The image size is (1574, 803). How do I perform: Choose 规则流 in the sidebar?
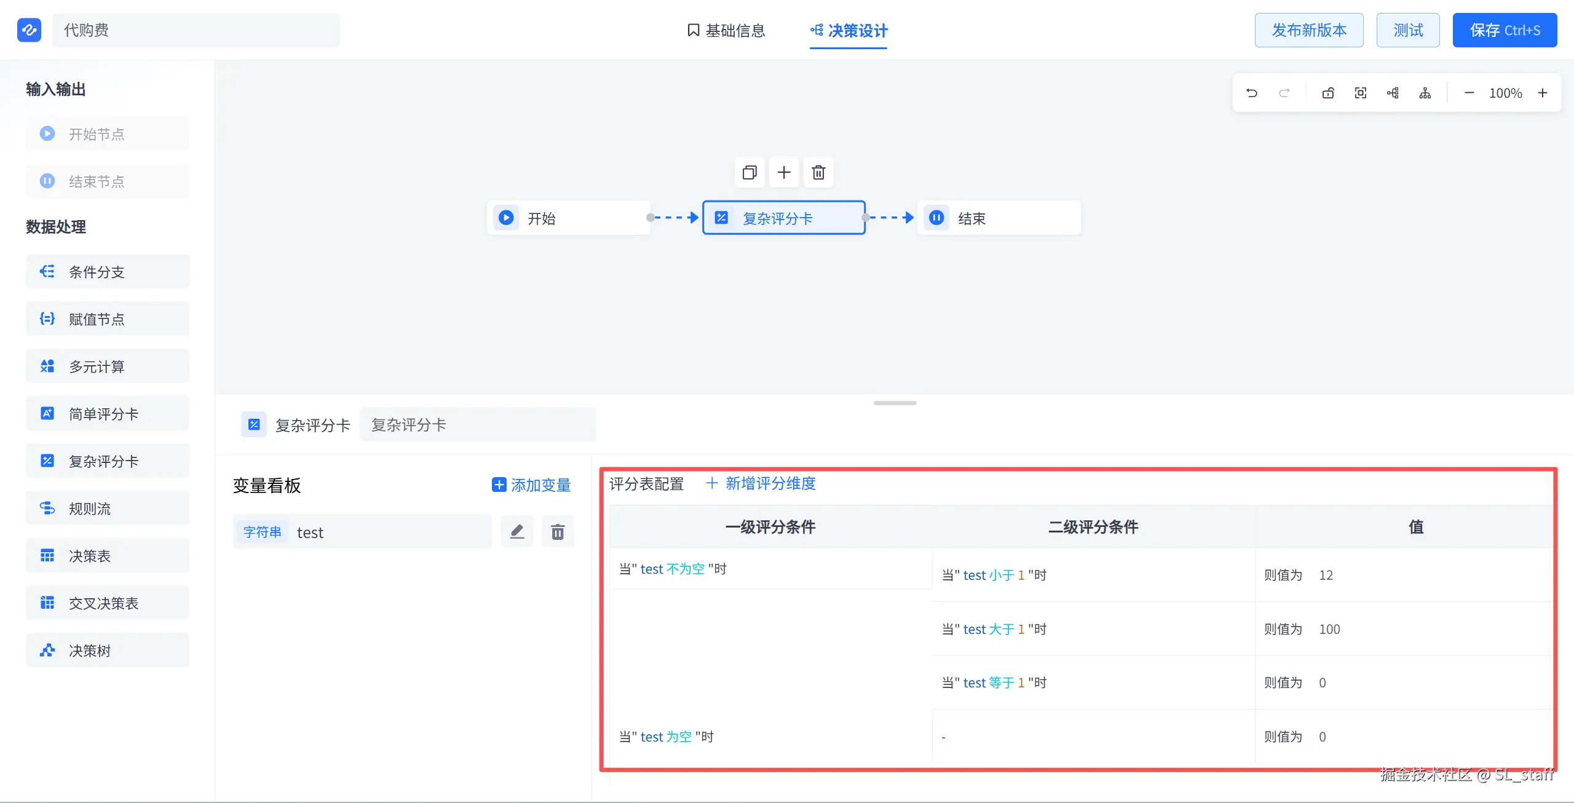108,508
